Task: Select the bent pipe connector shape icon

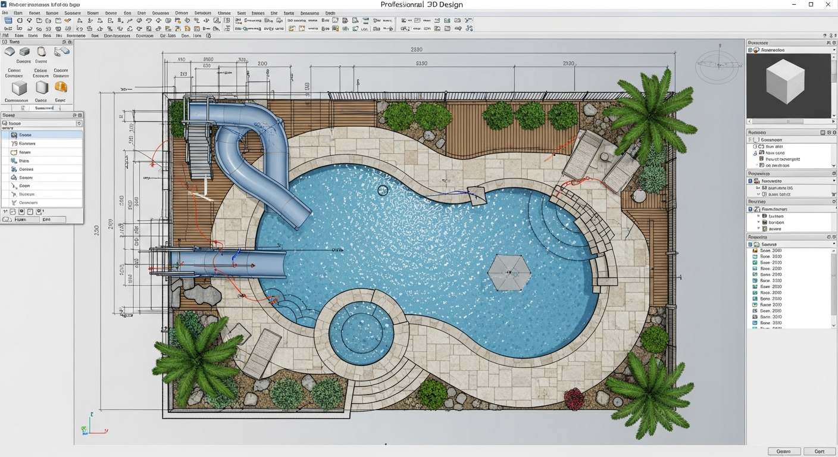Action: coord(61,52)
